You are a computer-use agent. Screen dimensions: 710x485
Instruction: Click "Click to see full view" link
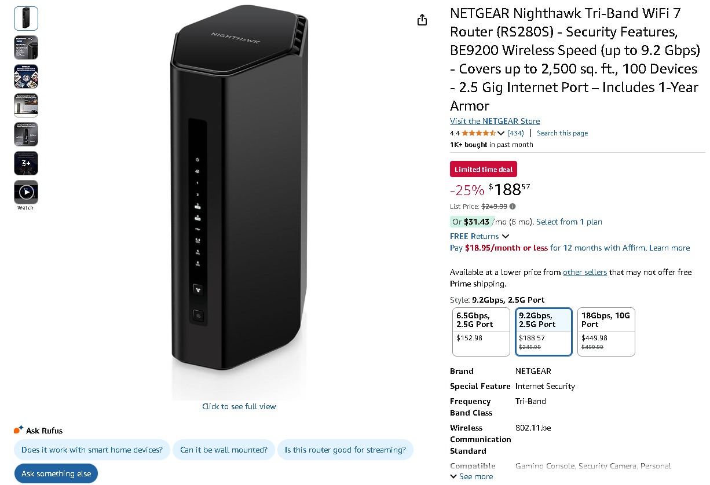[239, 406]
